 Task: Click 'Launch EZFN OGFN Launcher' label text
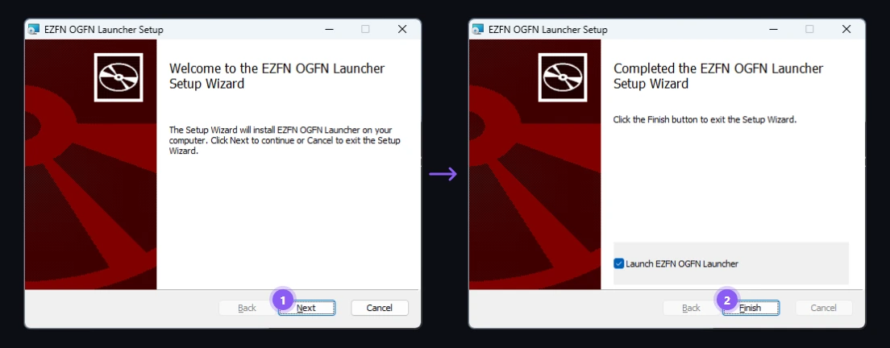pyautogui.click(x=682, y=263)
